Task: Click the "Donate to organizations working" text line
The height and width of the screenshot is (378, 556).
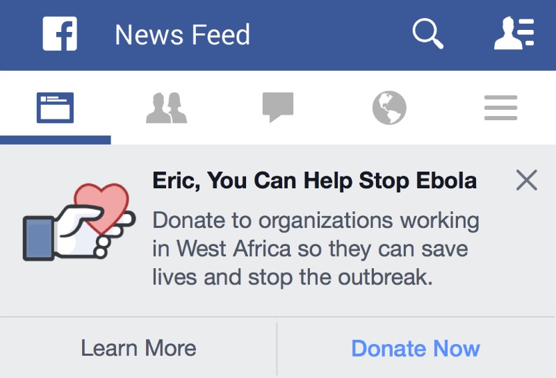Action: pyautogui.click(x=316, y=221)
